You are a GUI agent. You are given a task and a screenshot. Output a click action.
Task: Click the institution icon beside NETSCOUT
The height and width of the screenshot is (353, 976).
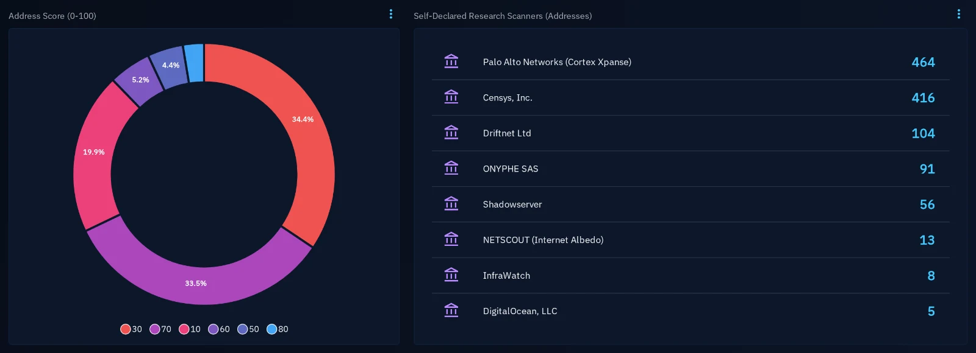[x=451, y=239]
